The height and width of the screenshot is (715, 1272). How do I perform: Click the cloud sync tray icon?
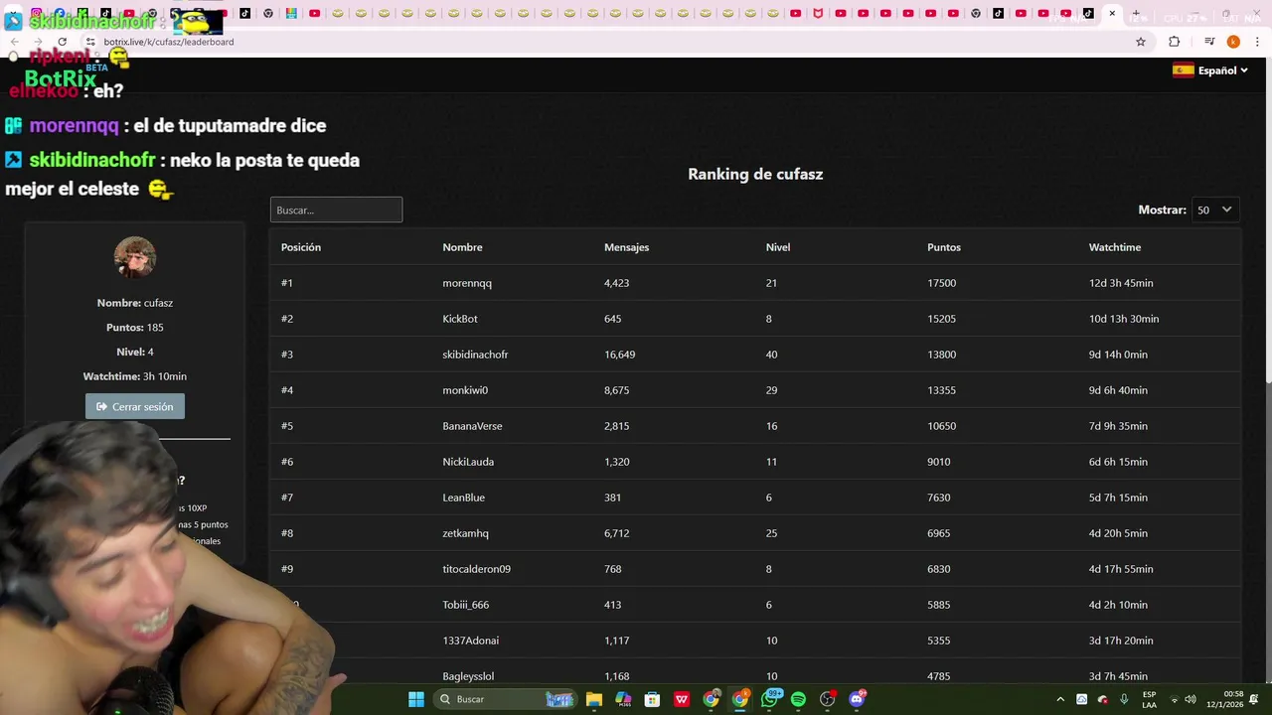1082,699
